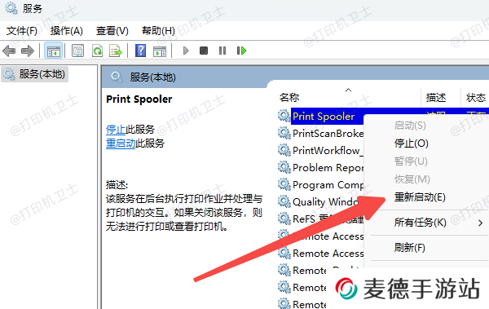
Task: Choose 重新启动(E) in the context menu
Action: (420, 197)
